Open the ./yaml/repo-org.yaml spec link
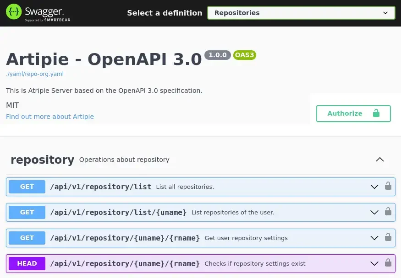The image size is (401, 278). click(x=35, y=74)
